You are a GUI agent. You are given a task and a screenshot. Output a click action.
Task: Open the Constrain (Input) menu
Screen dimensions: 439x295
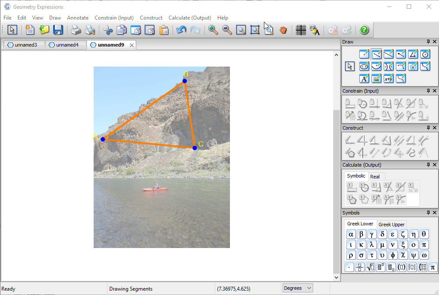click(114, 17)
